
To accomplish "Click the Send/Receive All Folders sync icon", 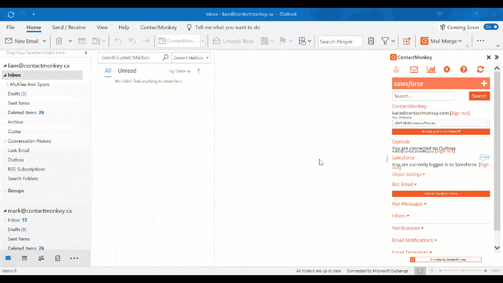I will (x=11, y=15).
